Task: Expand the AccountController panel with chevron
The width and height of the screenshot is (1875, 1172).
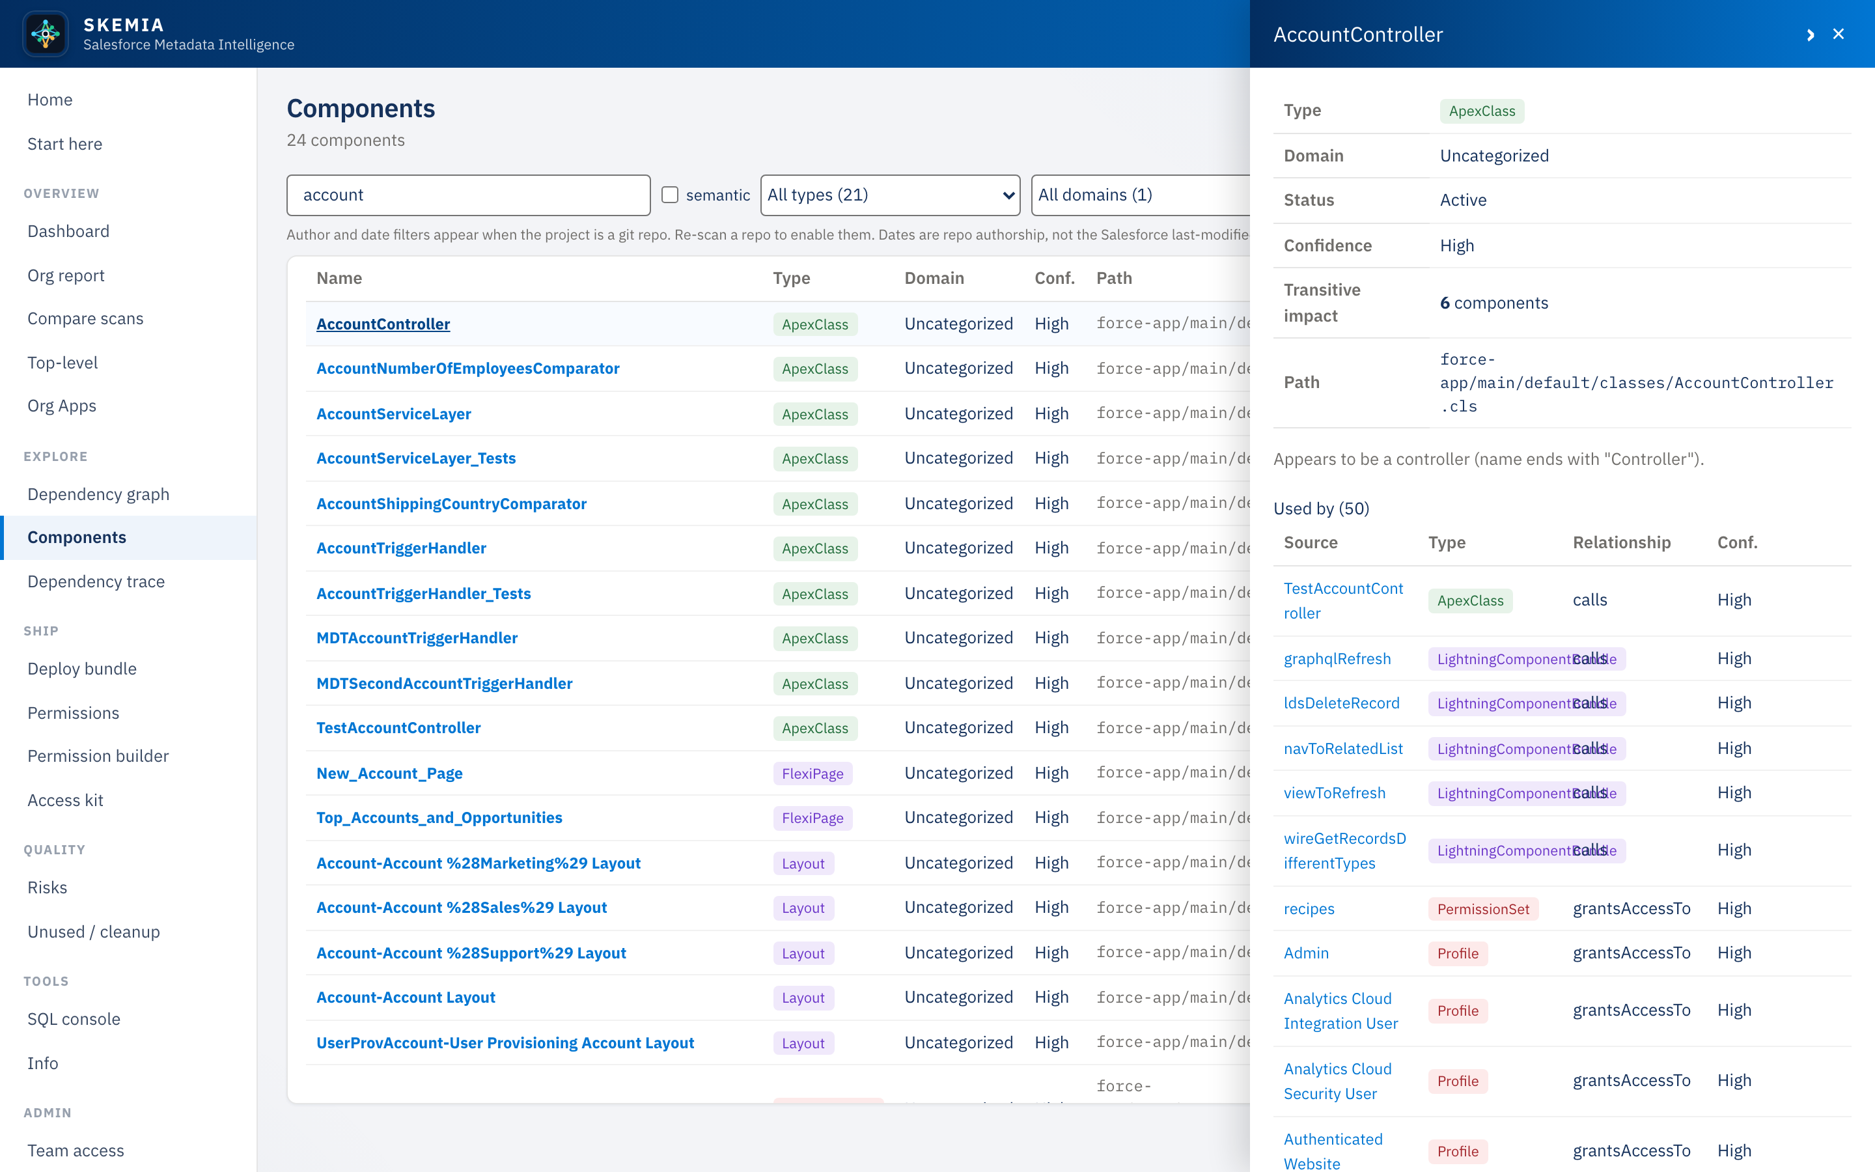Action: click(x=1810, y=35)
